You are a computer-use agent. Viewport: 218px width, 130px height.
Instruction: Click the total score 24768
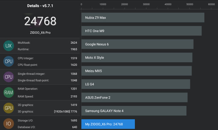tap(40, 21)
